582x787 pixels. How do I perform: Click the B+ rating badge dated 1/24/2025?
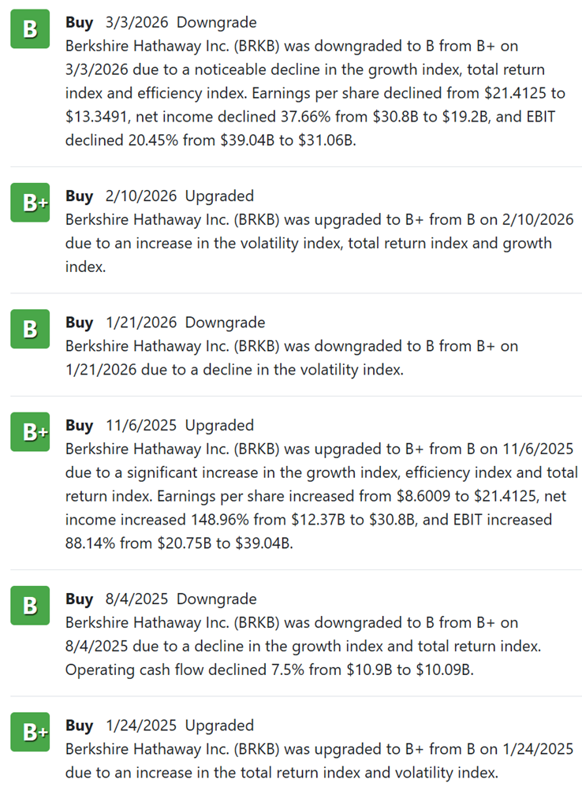pyautogui.click(x=30, y=732)
